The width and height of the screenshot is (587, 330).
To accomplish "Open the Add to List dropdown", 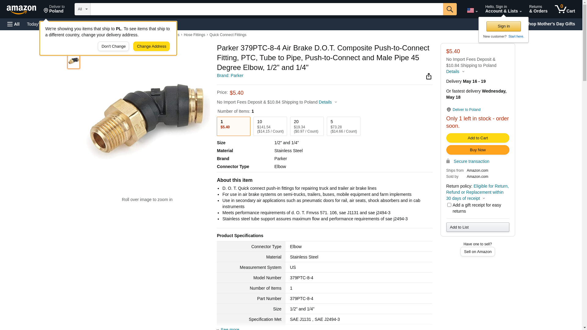I will click(x=477, y=227).
